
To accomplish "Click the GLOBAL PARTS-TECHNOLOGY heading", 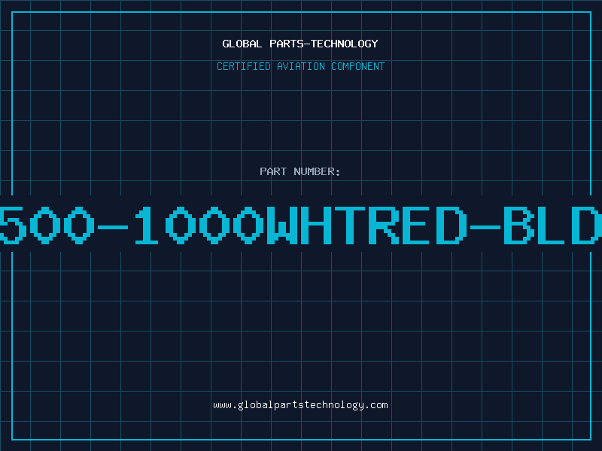I will [x=300, y=44].
